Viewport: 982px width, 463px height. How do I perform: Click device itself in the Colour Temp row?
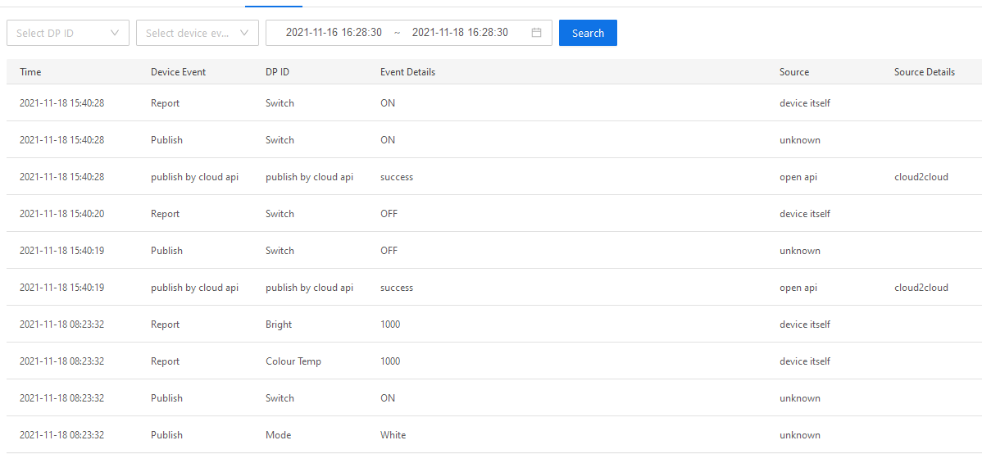(805, 361)
